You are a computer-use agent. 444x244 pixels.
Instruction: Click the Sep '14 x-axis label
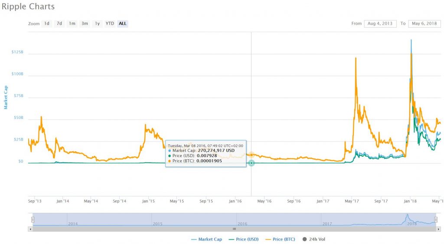(x=120, y=201)
